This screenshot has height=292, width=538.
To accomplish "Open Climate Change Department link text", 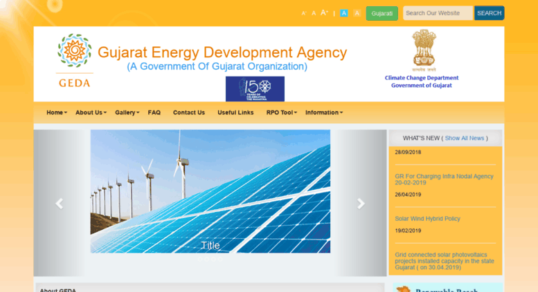I will [422, 78].
